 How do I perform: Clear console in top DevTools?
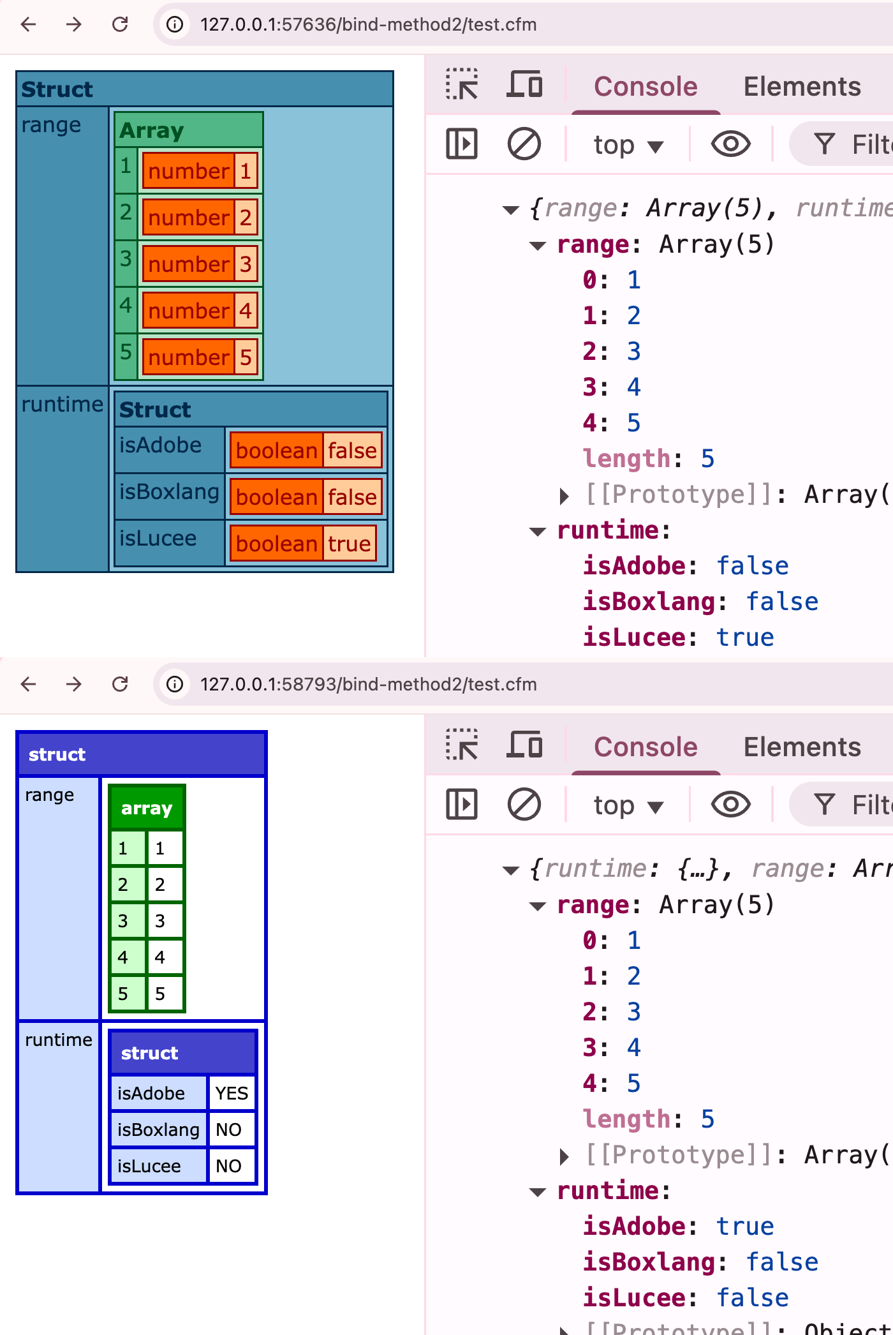coord(524,144)
